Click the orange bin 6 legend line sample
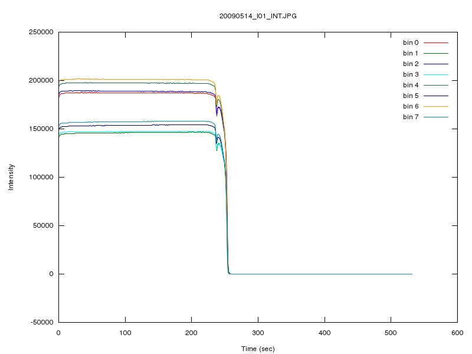The image size is (472, 354). point(436,106)
